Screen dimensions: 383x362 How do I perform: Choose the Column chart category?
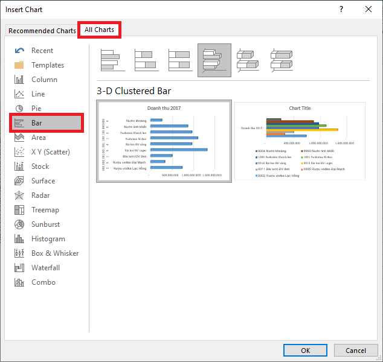pos(44,80)
